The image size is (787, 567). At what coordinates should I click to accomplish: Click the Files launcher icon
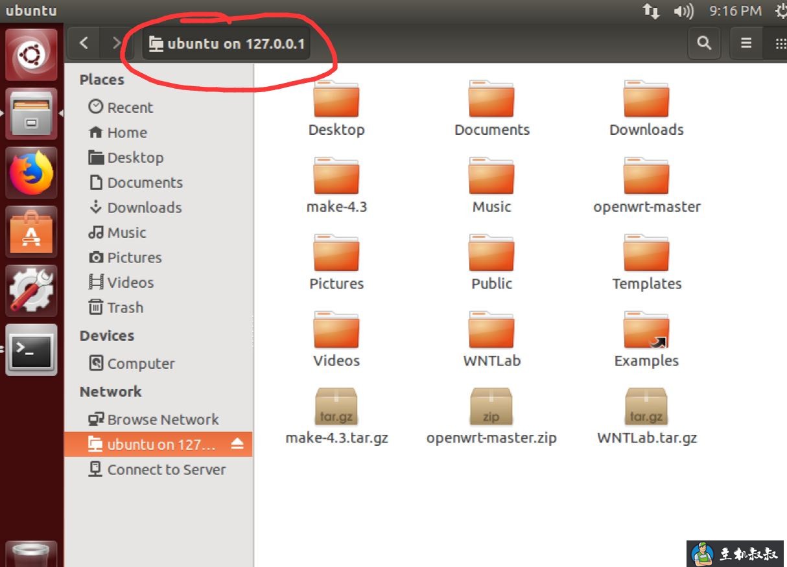(31, 113)
